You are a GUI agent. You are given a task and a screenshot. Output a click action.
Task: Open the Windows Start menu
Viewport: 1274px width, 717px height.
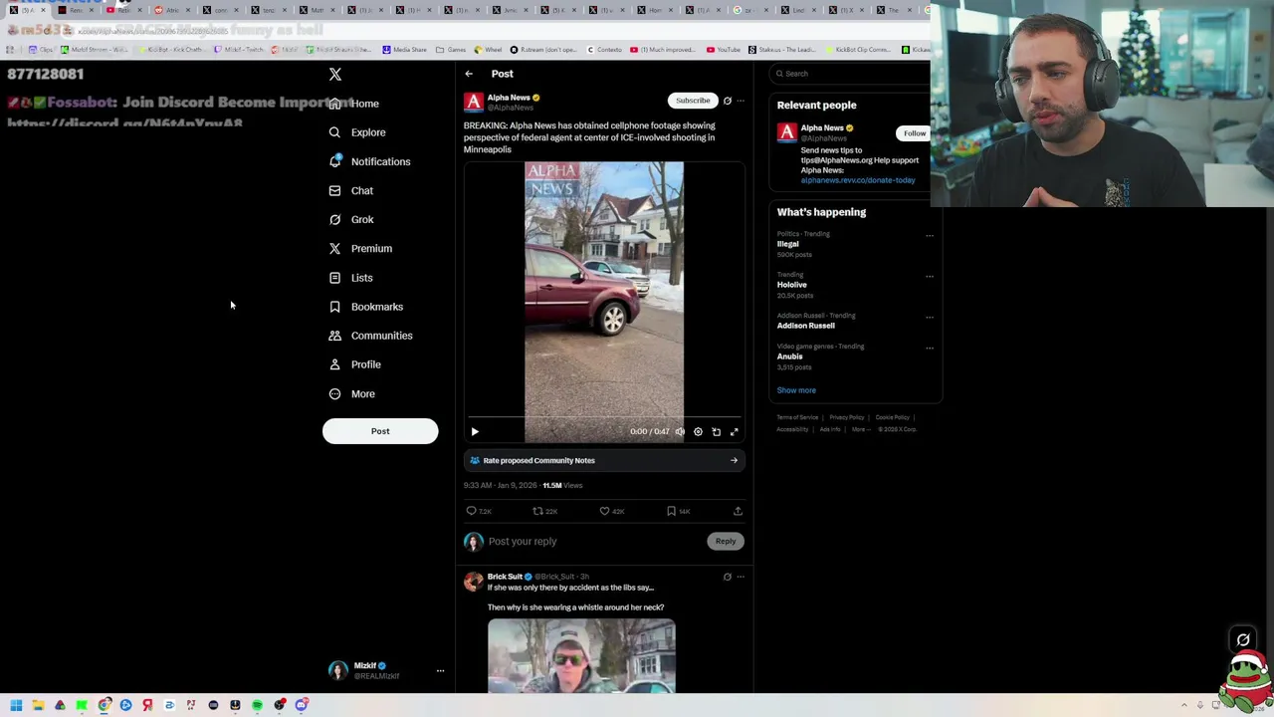click(16, 705)
